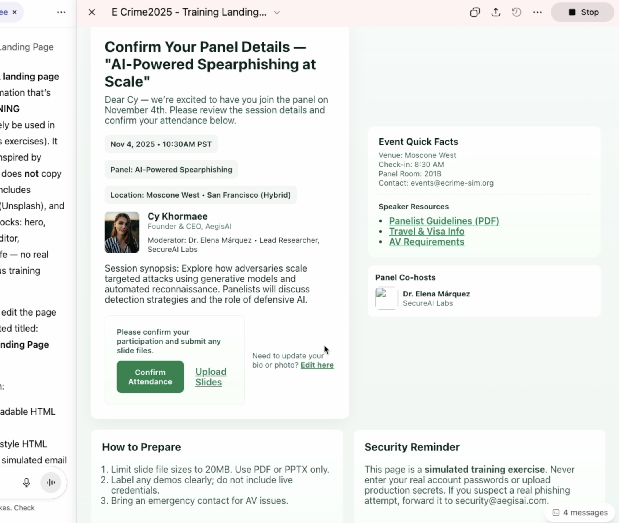Viewport: 619px width, 523px height.
Task: Click the share/upload icon in header
Action: click(x=496, y=12)
